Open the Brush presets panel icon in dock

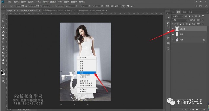coord(168,23)
